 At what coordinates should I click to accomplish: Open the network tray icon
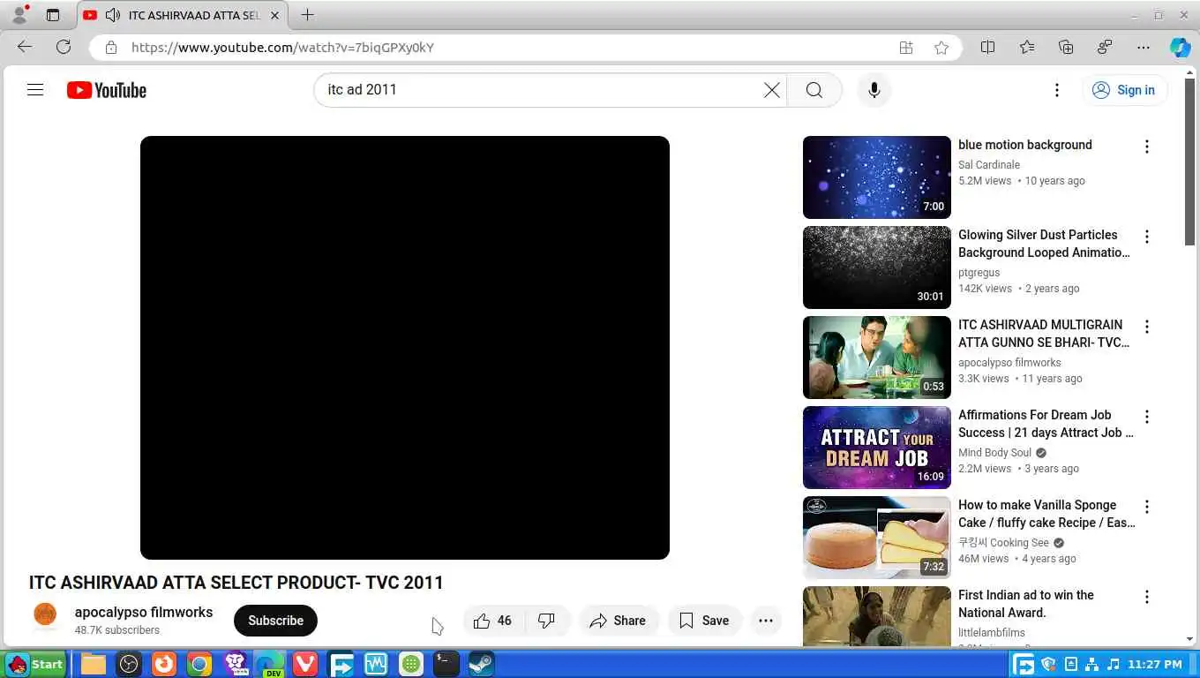1091,664
